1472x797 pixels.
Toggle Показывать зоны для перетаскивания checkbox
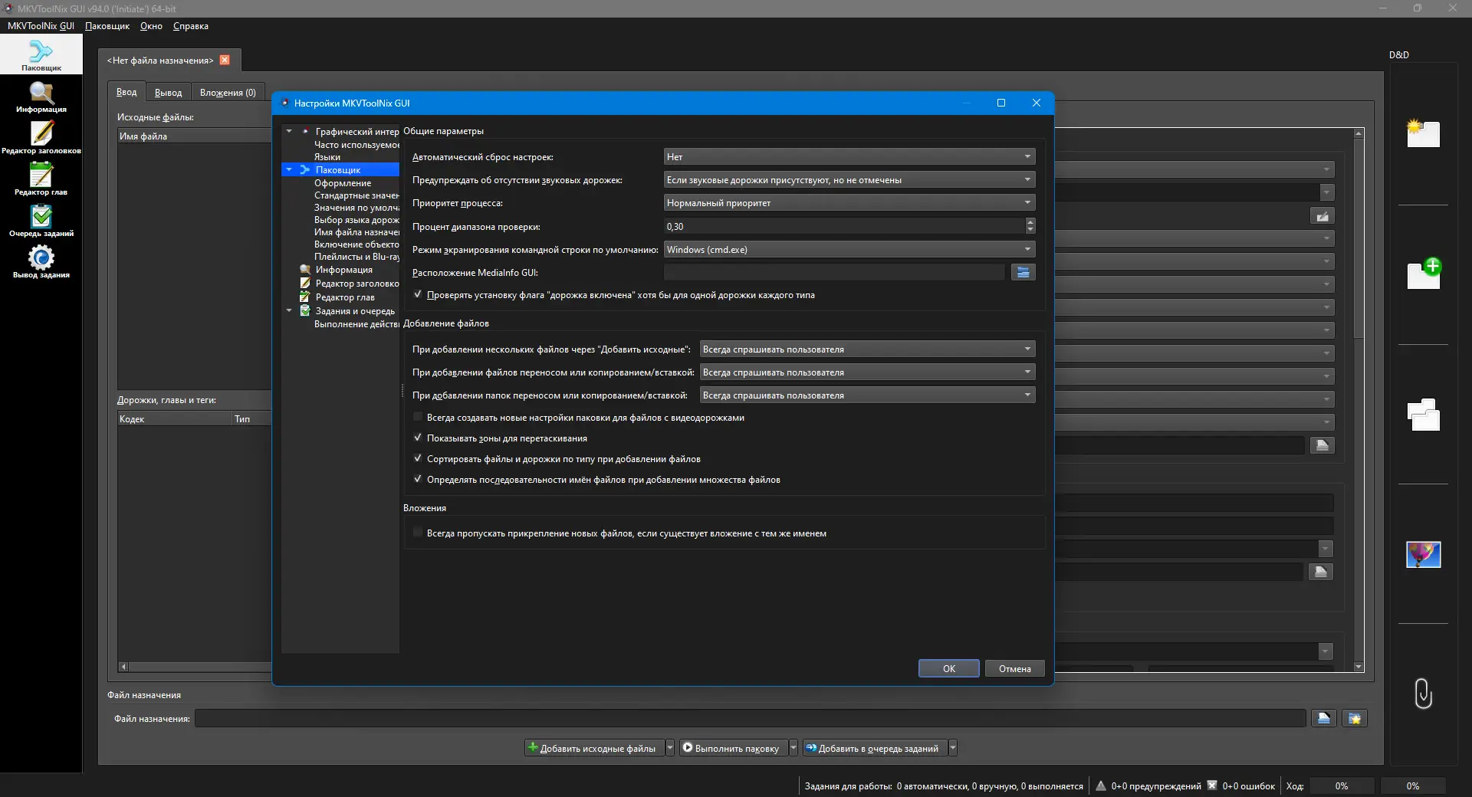click(418, 438)
